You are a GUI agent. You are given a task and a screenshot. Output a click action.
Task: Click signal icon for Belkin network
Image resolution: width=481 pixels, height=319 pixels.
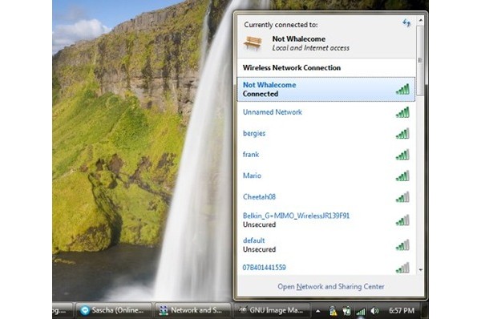pyautogui.click(x=402, y=220)
